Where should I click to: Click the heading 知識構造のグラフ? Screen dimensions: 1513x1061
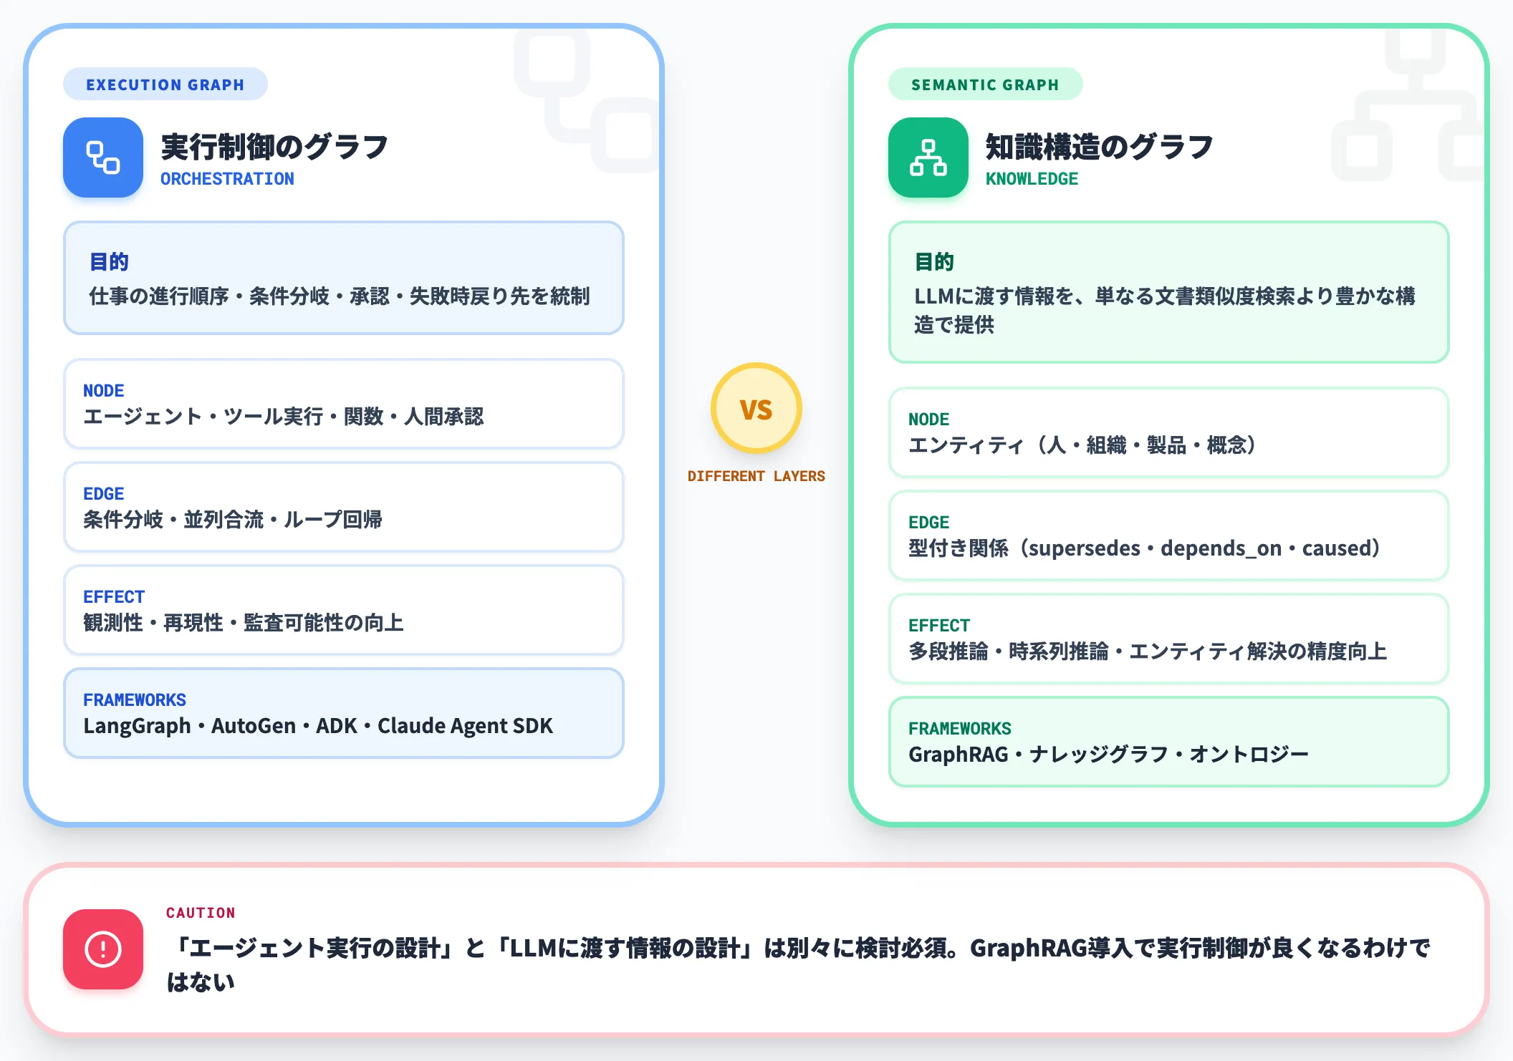[1100, 147]
